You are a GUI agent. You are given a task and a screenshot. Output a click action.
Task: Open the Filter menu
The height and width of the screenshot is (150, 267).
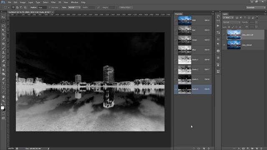coord(53,2)
